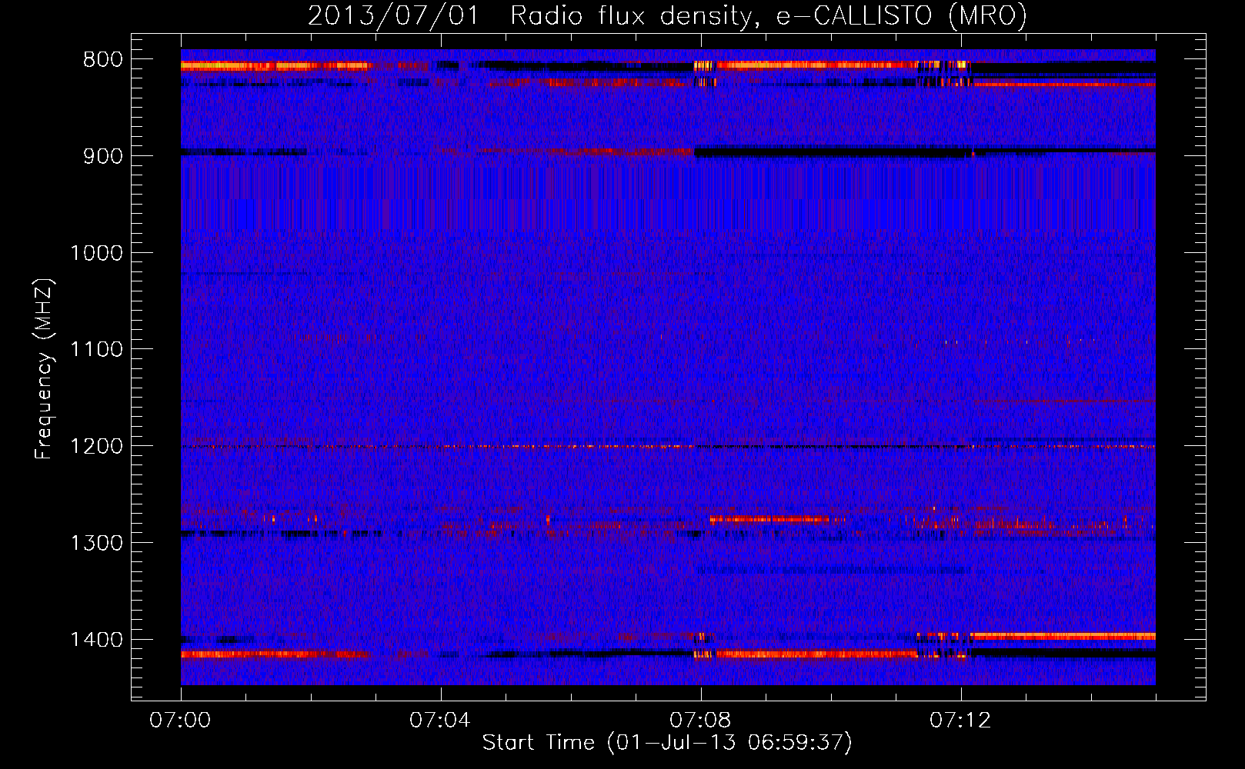Select the 'Frequency (MHZ)' axis label
The width and height of the screenshot is (1245, 769).
[x=45, y=368]
